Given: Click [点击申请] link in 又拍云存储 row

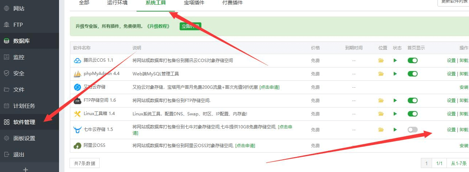Looking at the screenshot, I should [269, 87].
